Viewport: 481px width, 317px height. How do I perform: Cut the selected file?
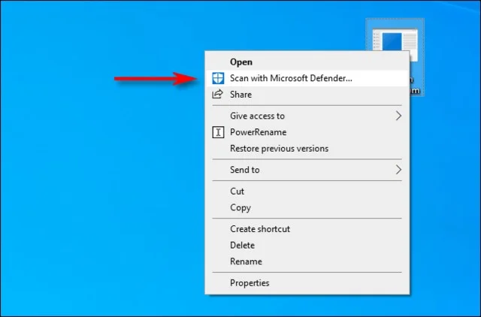(x=237, y=192)
